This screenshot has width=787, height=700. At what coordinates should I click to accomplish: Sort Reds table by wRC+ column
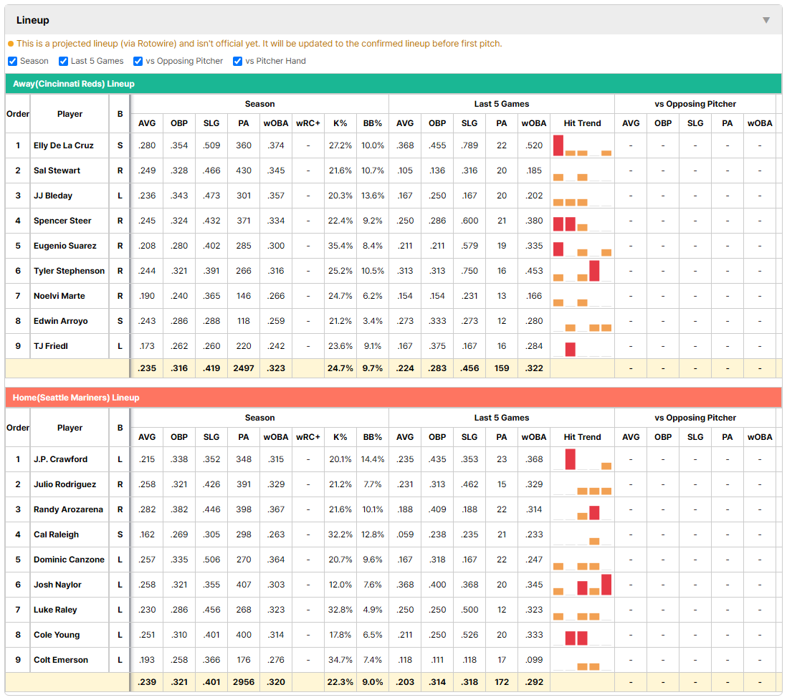pyautogui.click(x=308, y=123)
